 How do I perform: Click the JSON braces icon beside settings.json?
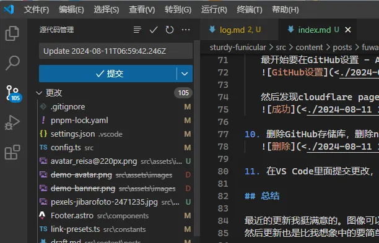point(43,134)
